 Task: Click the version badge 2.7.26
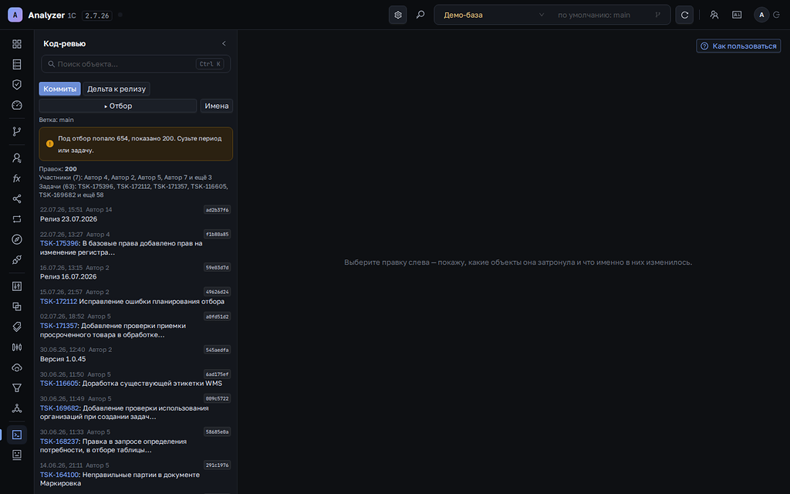tap(96, 15)
